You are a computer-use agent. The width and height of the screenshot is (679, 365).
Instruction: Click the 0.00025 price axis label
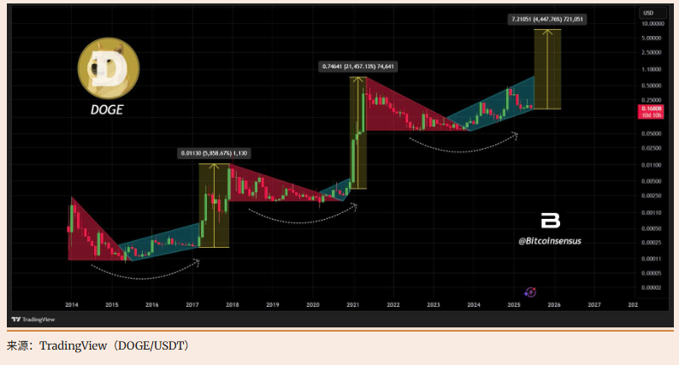pos(652,243)
